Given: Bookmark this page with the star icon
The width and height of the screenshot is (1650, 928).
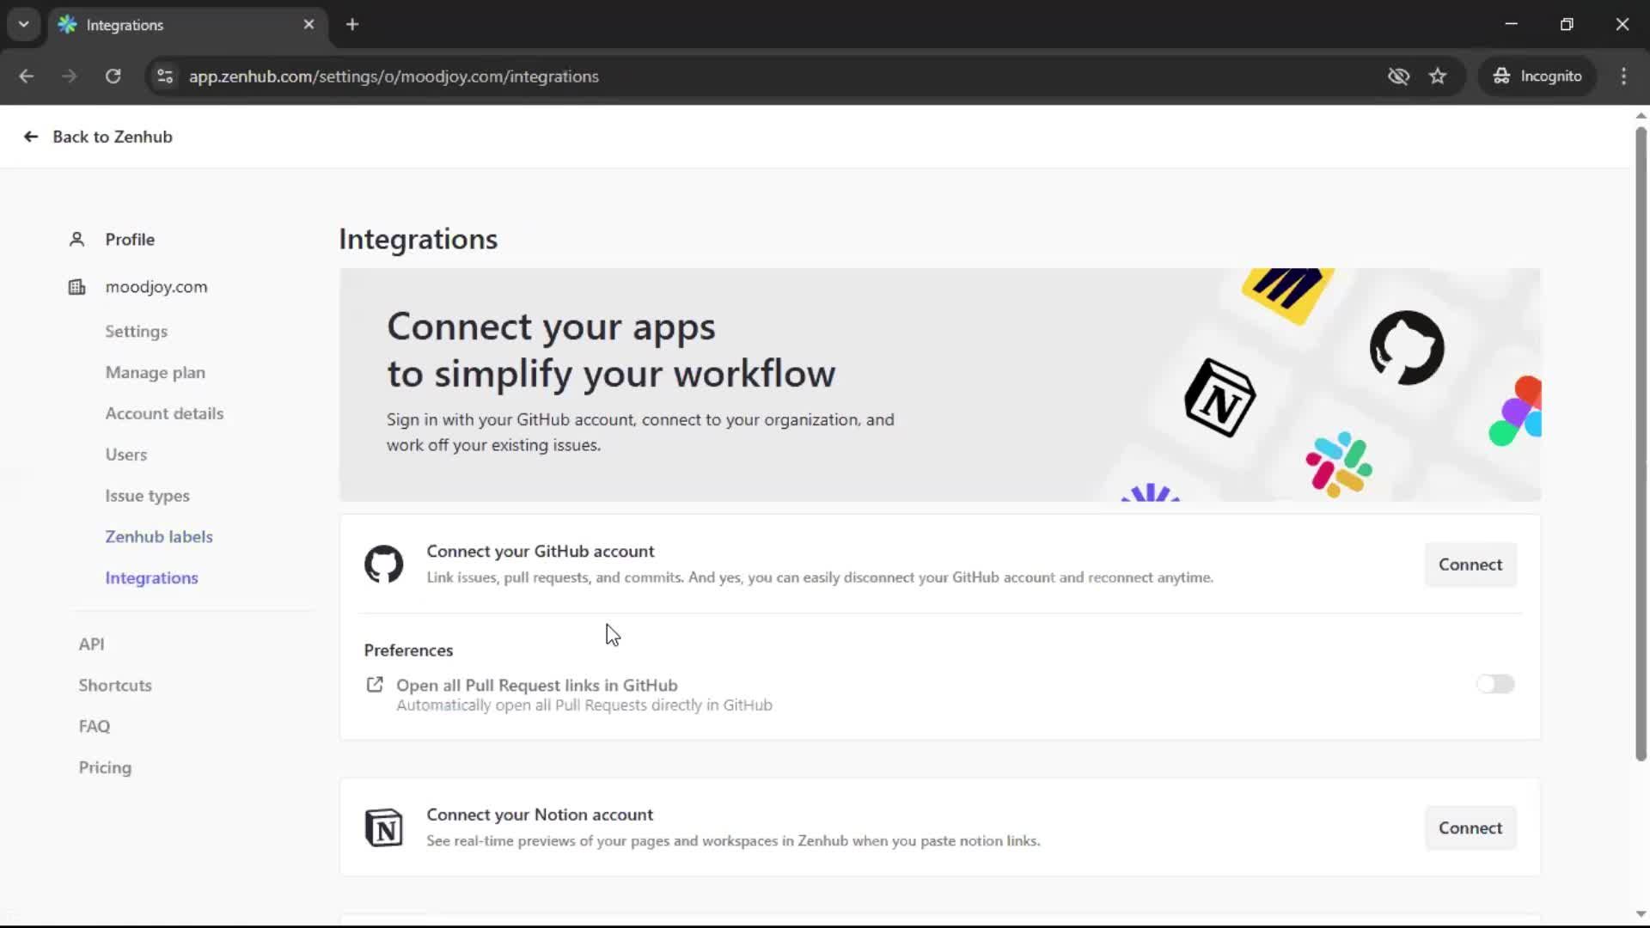Looking at the screenshot, I should click(1438, 76).
